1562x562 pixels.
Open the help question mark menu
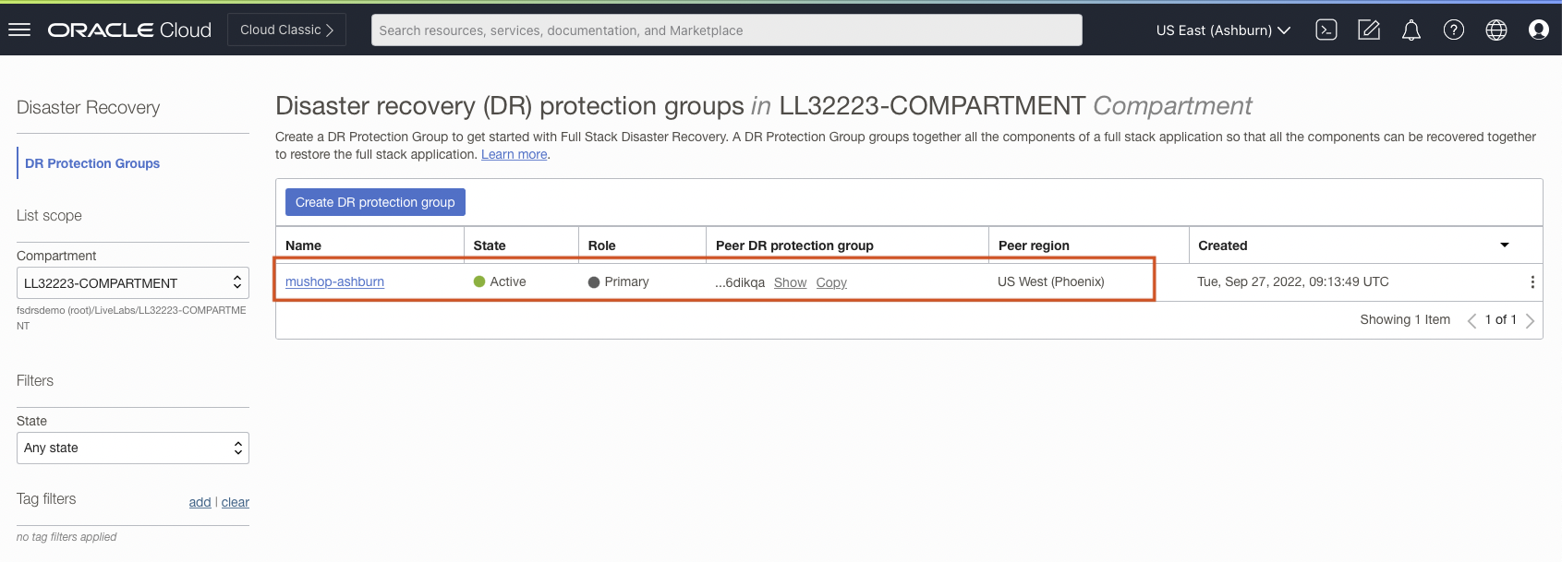coord(1453,30)
